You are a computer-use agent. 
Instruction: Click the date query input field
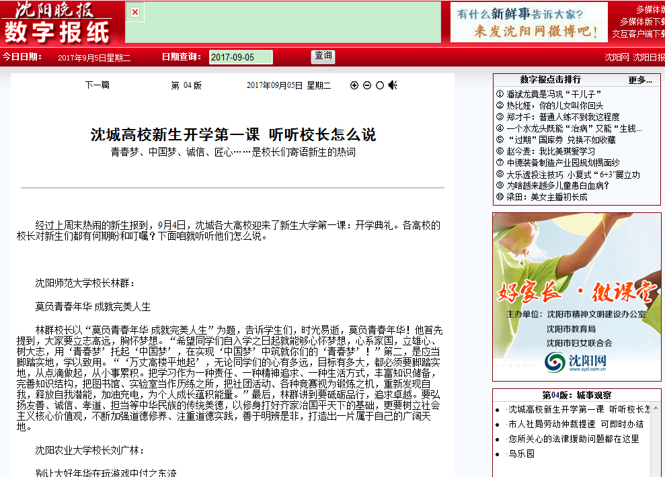point(241,57)
